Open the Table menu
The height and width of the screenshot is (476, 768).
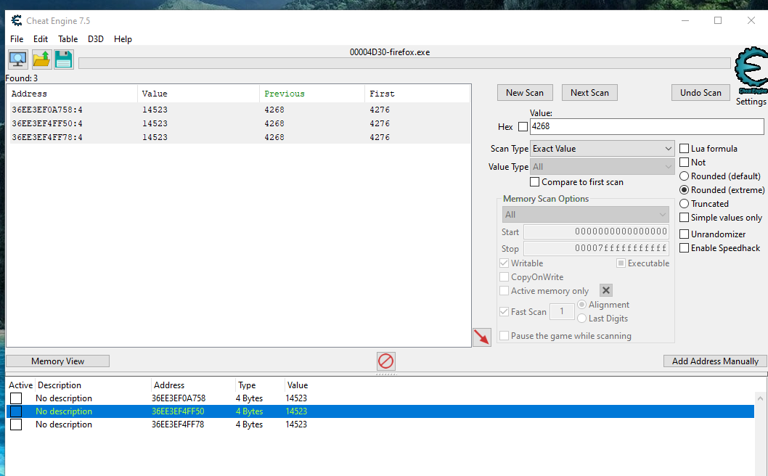(68, 38)
